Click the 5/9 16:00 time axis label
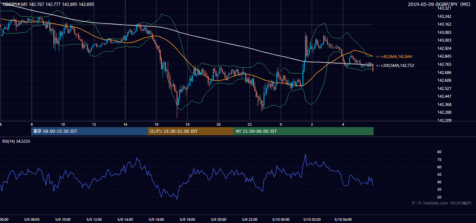The width and height of the screenshot is (476, 223). pyautogui.click(x=156, y=220)
